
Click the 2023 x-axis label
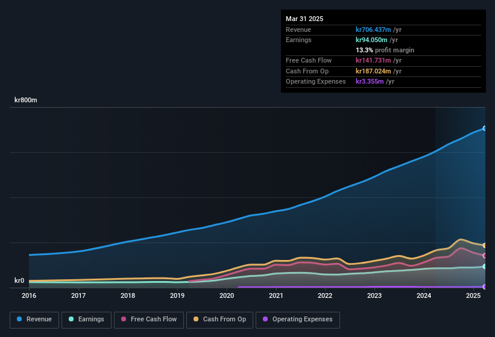374,295
